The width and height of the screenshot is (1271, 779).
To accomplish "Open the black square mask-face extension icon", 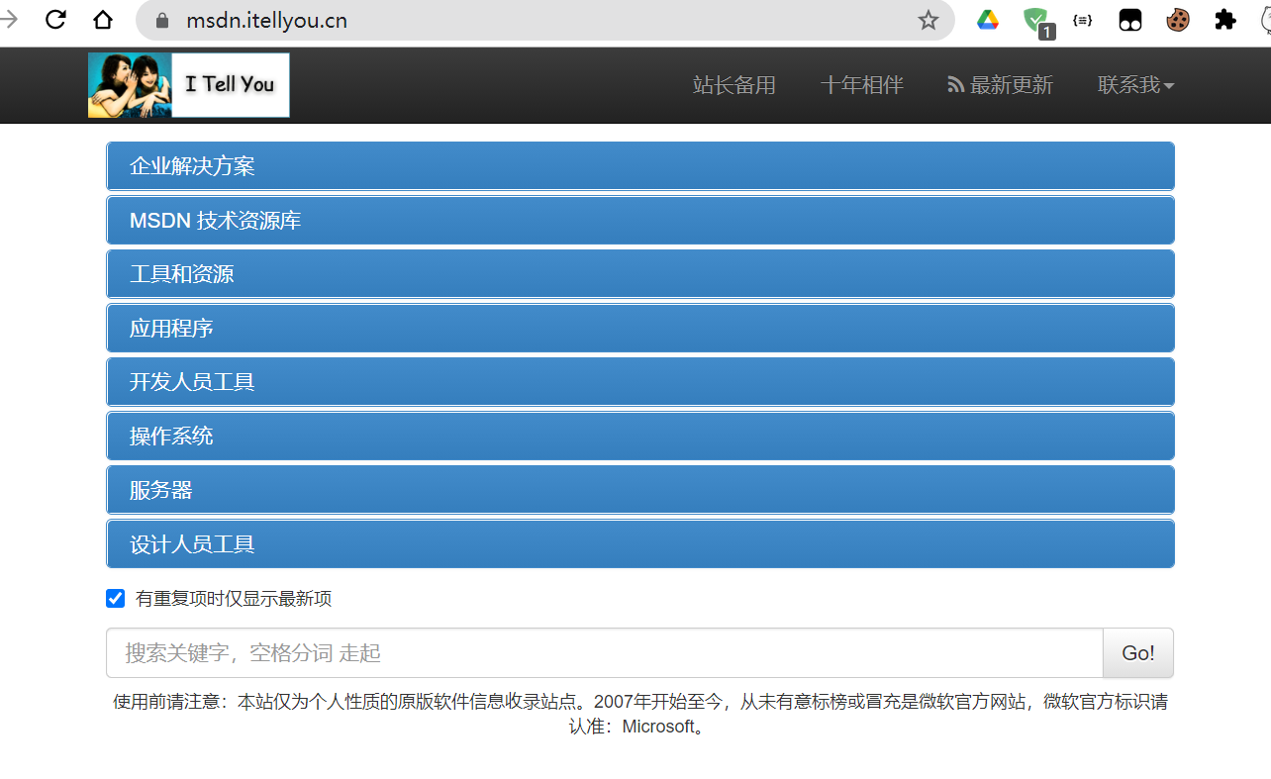I will pos(1130,20).
